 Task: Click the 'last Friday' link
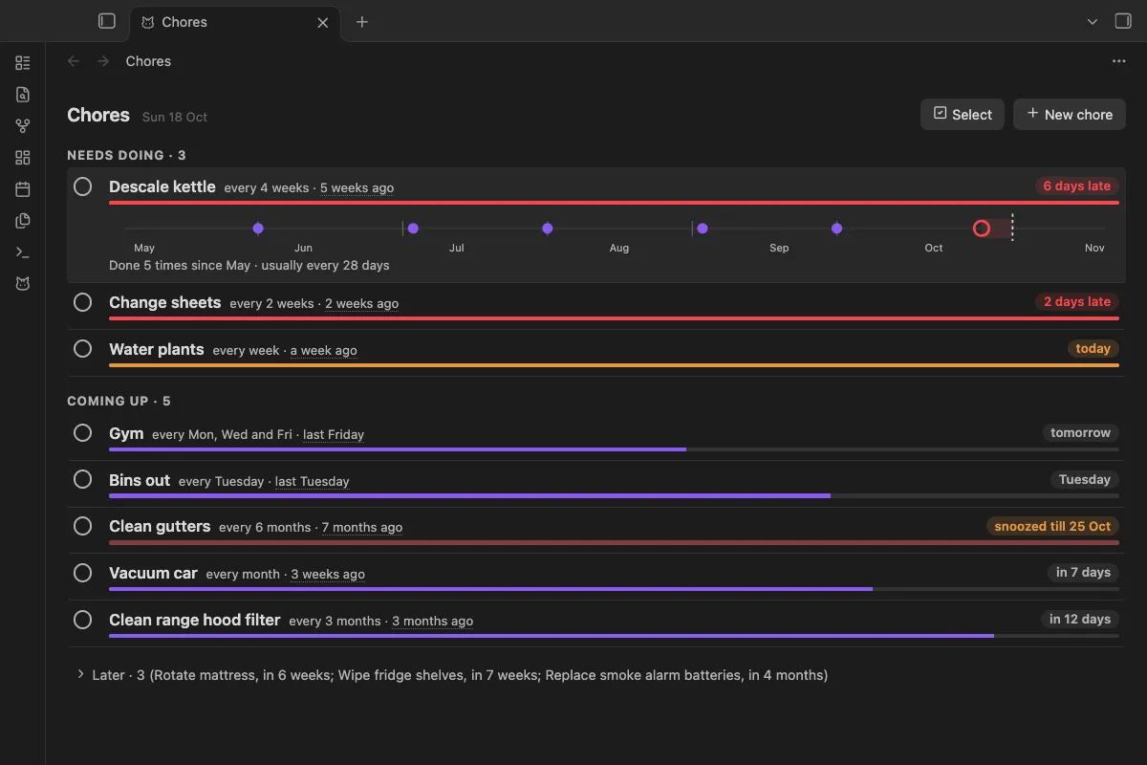pos(334,434)
